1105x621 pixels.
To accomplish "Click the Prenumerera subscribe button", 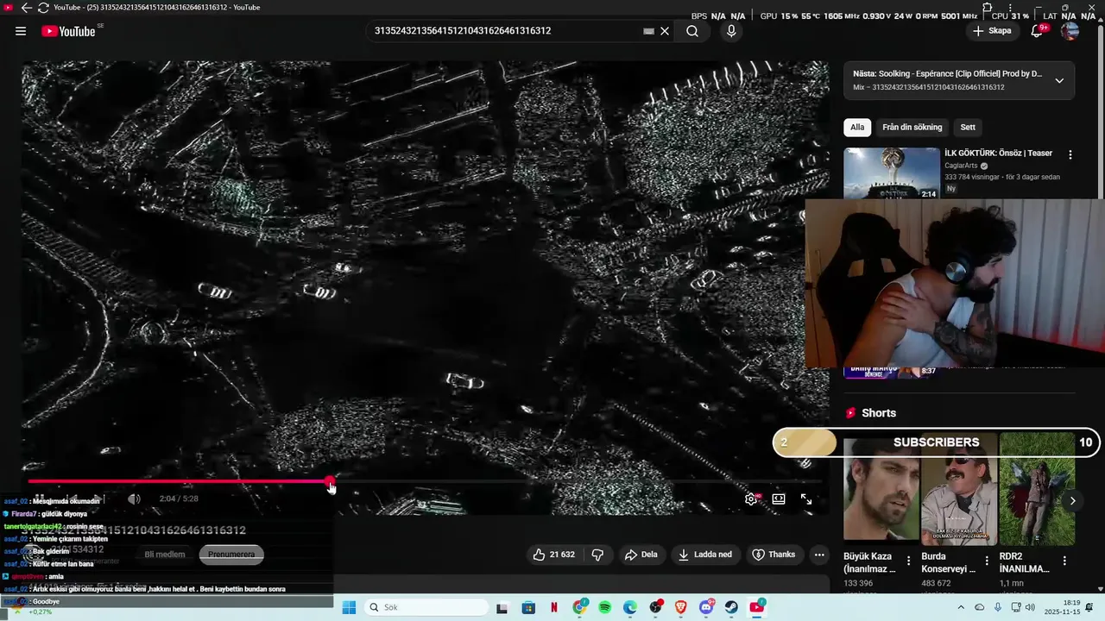I will point(231,555).
